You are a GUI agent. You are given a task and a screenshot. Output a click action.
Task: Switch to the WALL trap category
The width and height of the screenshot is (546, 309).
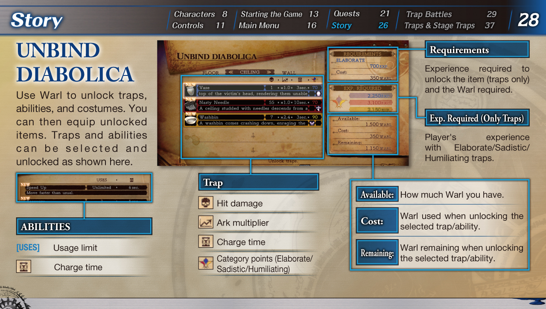(289, 73)
